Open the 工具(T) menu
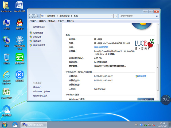The image size is (171, 128). (61, 21)
